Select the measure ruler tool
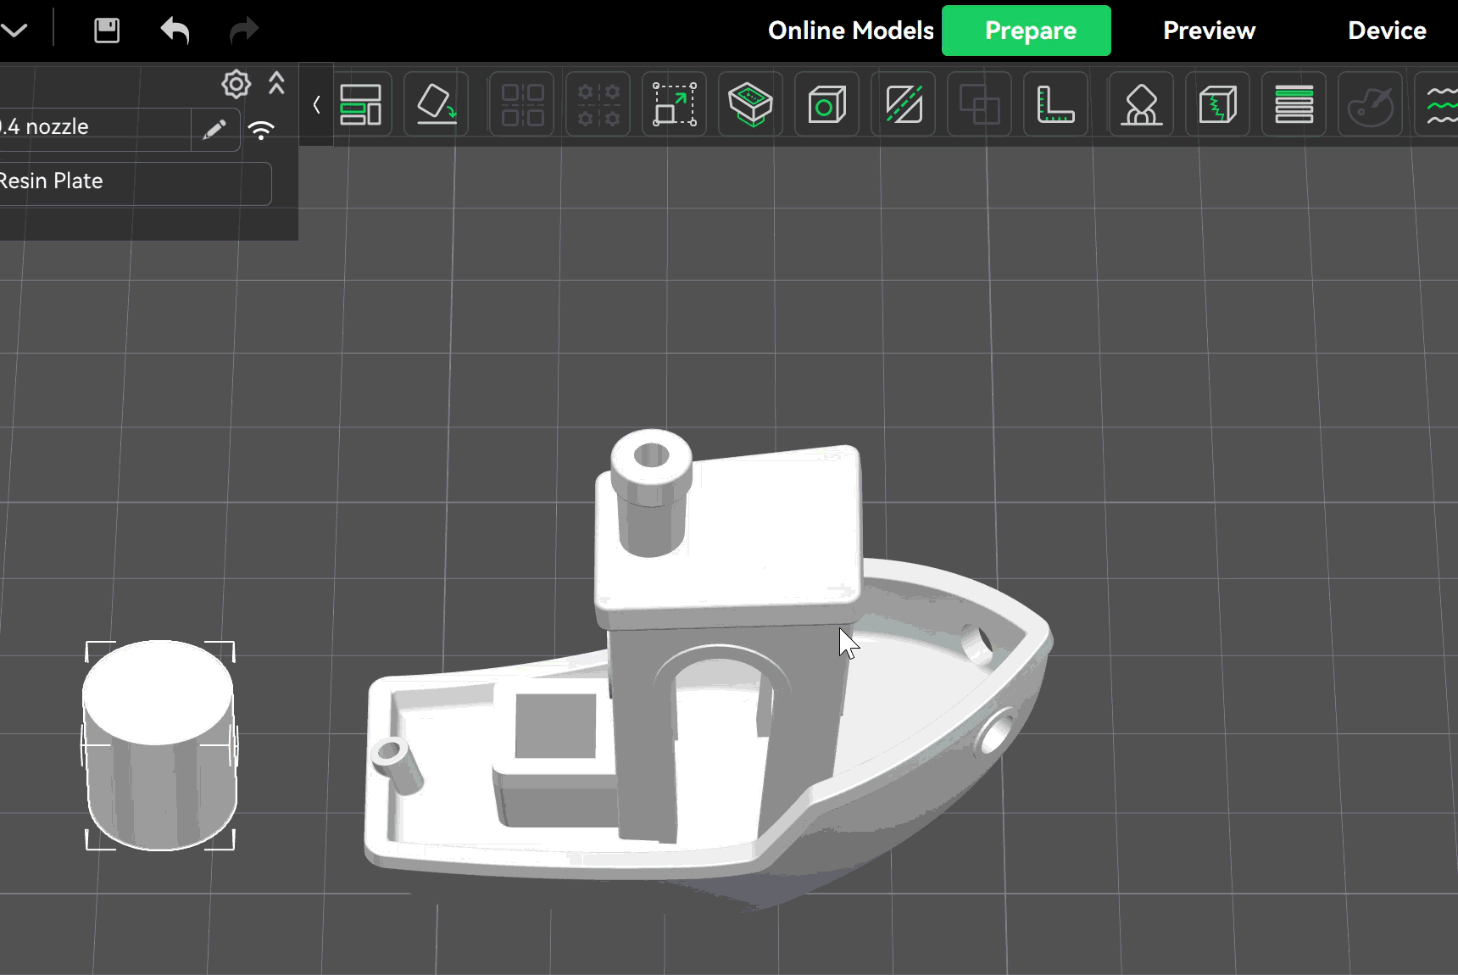 1056,105
